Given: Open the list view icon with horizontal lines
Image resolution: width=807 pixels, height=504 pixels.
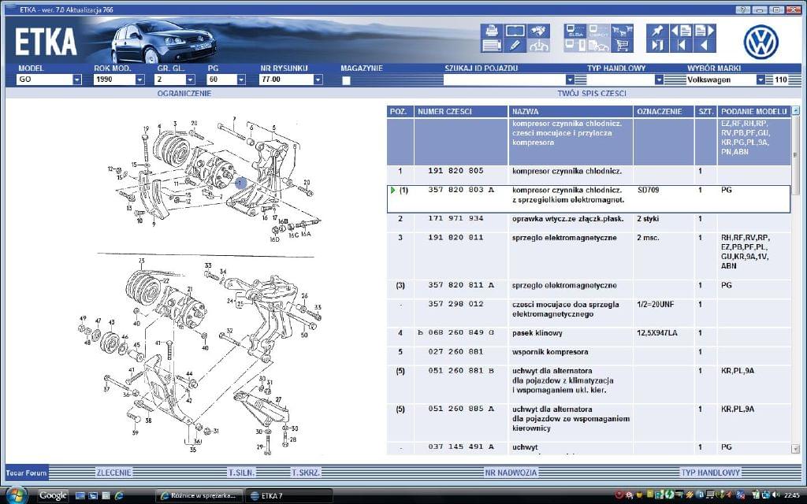Looking at the screenshot, I should coord(491,45).
